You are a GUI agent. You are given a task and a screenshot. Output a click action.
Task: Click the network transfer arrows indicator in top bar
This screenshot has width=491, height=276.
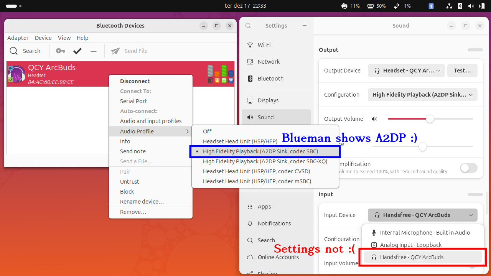click(402, 6)
